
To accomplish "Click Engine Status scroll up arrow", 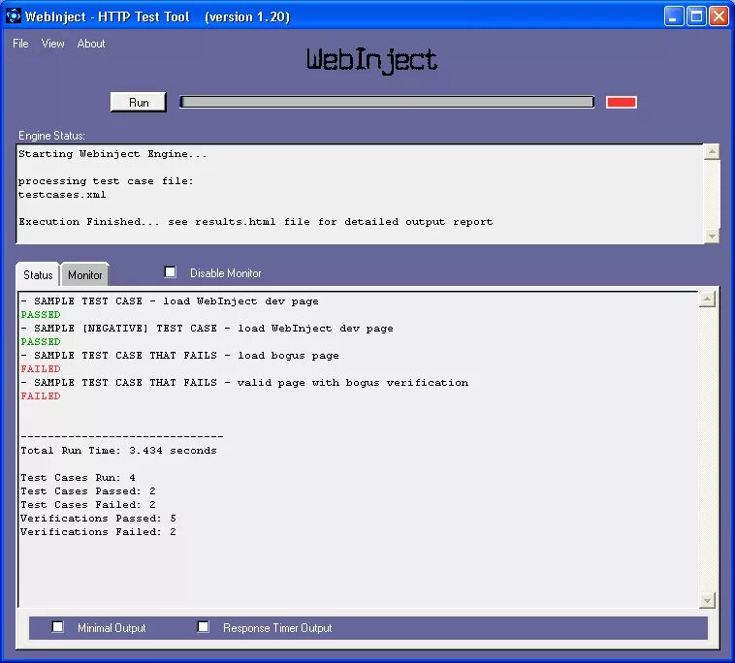I will [712, 152].
